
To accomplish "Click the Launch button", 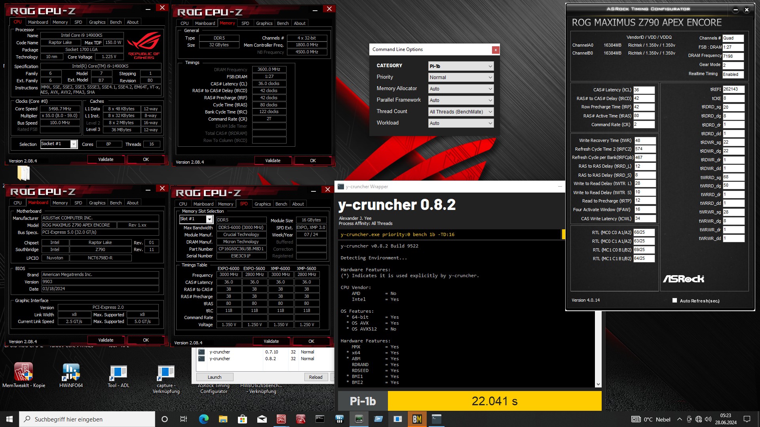I will coord(215,377).
